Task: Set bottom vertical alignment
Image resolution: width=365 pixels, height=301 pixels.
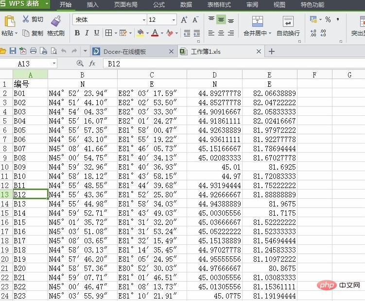Action: click(x=231, y=21)
